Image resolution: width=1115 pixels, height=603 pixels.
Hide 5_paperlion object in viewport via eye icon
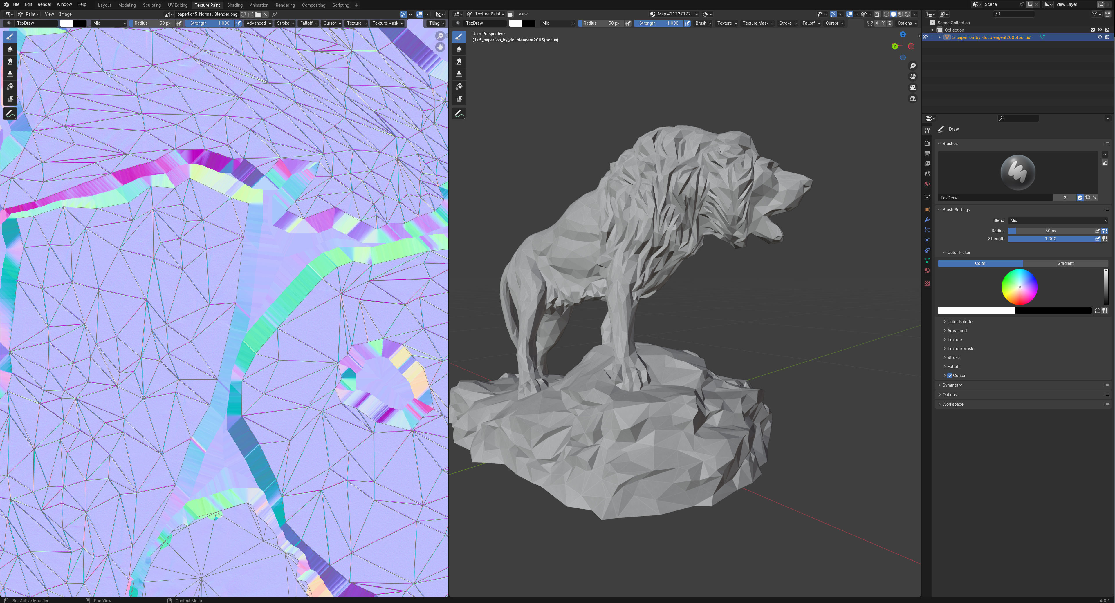click(1099, 37)
